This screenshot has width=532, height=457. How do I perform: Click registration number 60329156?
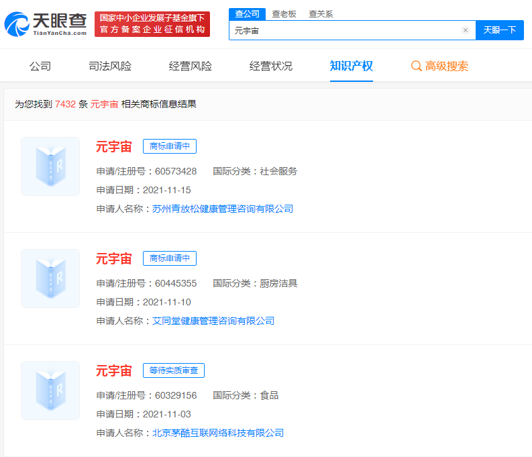176,395
